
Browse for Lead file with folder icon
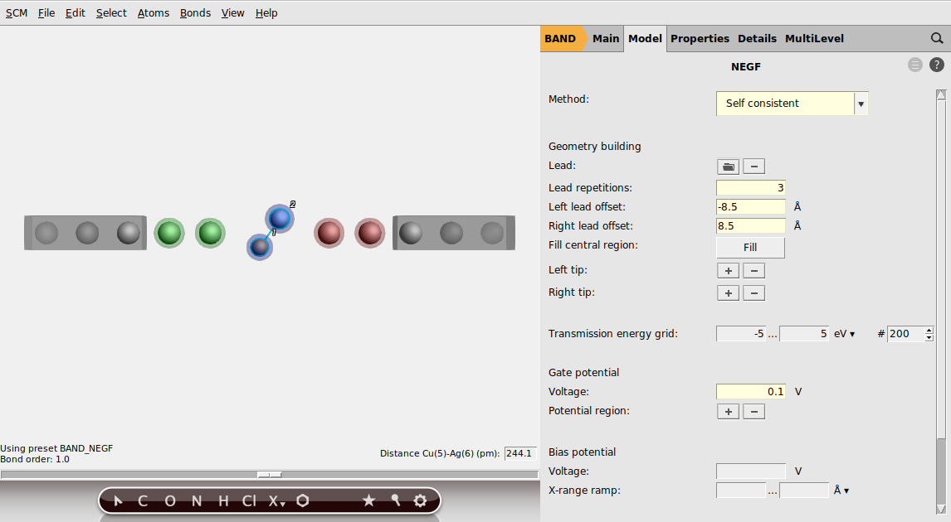tap(728, 167)
